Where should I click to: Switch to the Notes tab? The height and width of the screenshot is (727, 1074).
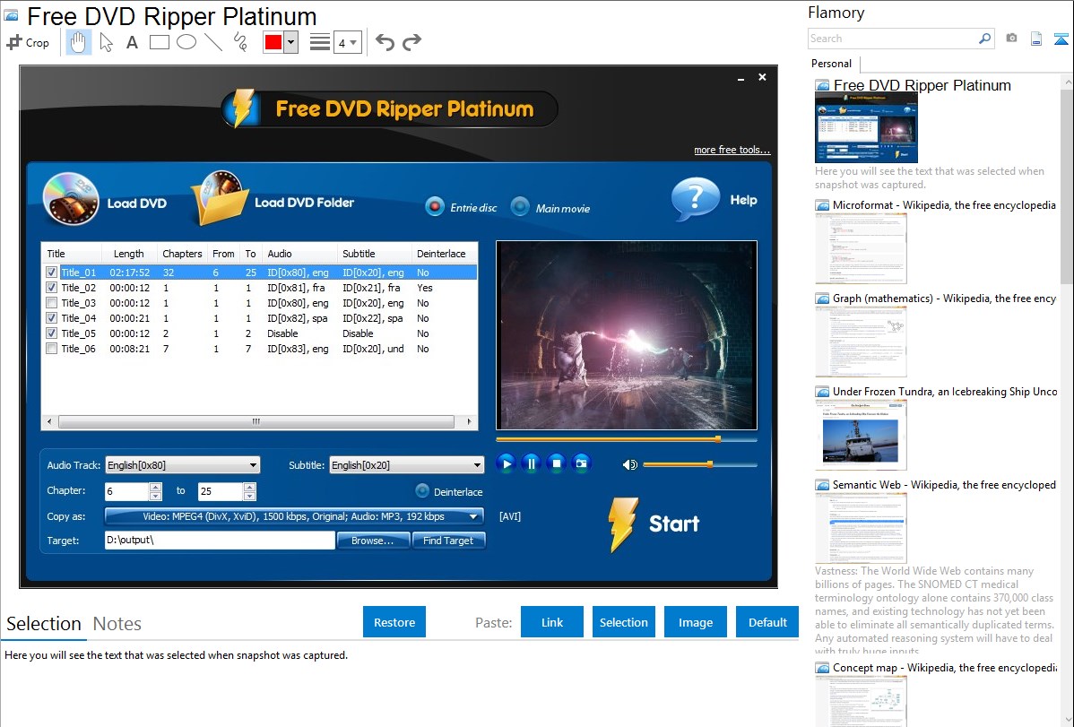coord(117,624)
